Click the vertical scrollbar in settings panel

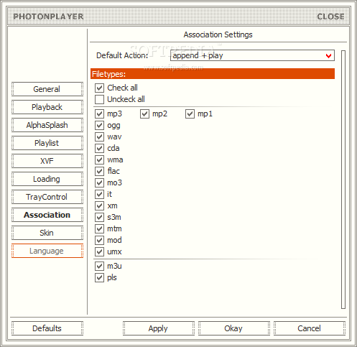[x=343, y=180]
